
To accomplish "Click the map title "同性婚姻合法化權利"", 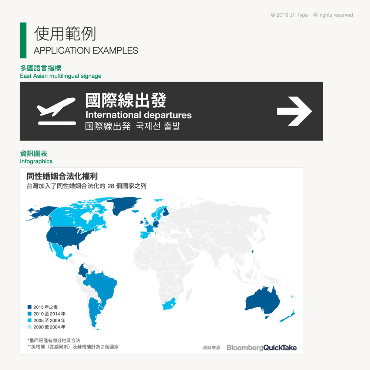I will tap(62, 176).
